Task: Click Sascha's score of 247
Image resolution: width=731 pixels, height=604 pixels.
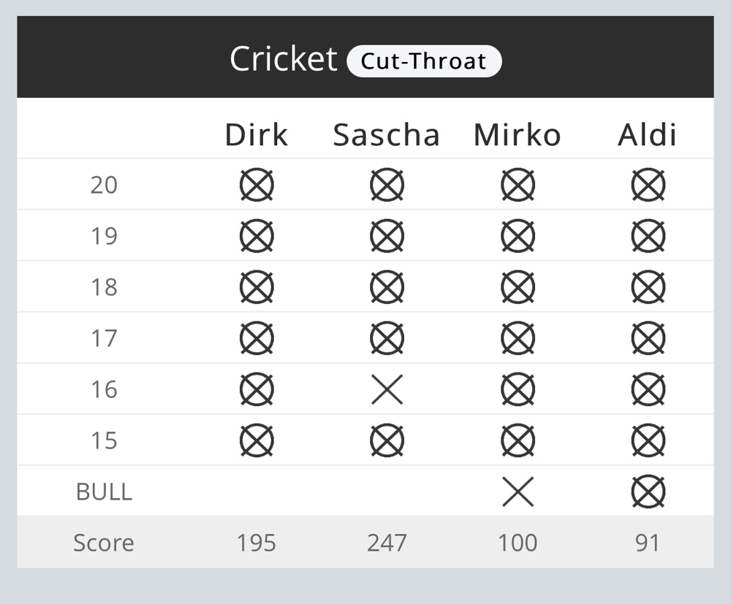Action: (387, 543)
